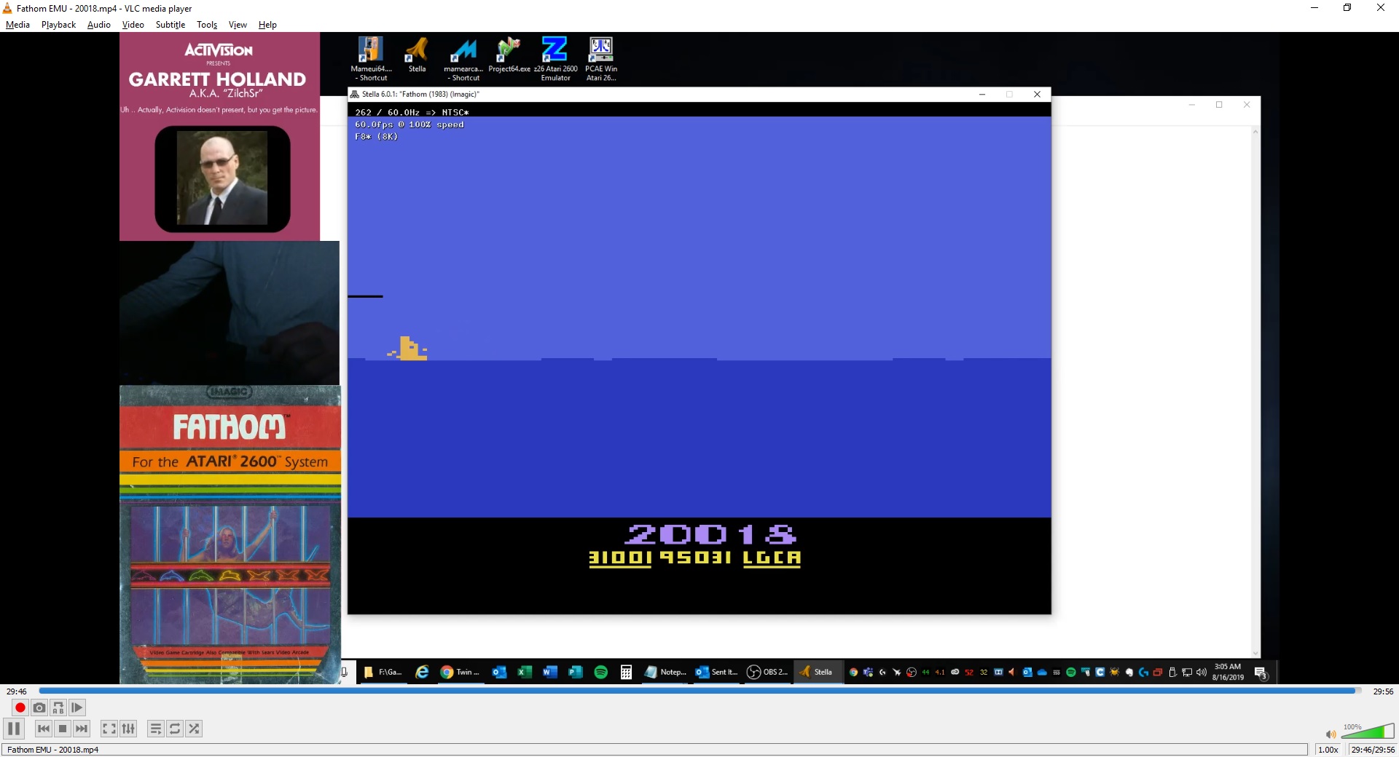This screenshot has height=757, width=1399.
Task: Go to previous media in playlist
Action: point(44,729)
